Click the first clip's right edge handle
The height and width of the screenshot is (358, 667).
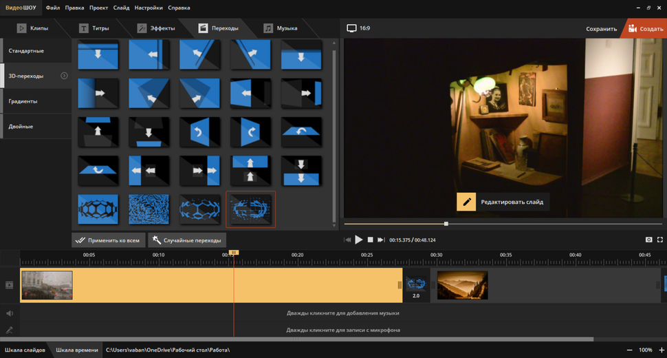pos(400,285)
